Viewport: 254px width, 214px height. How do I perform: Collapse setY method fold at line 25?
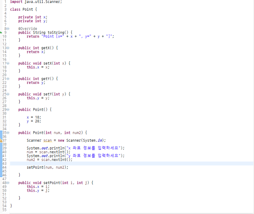tap(8, 94)
